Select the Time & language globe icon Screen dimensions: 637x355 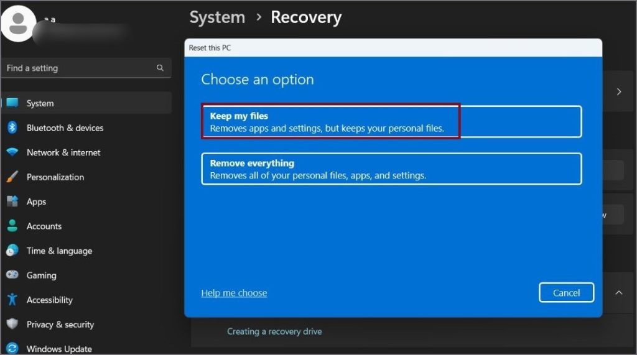coord(12,251)
